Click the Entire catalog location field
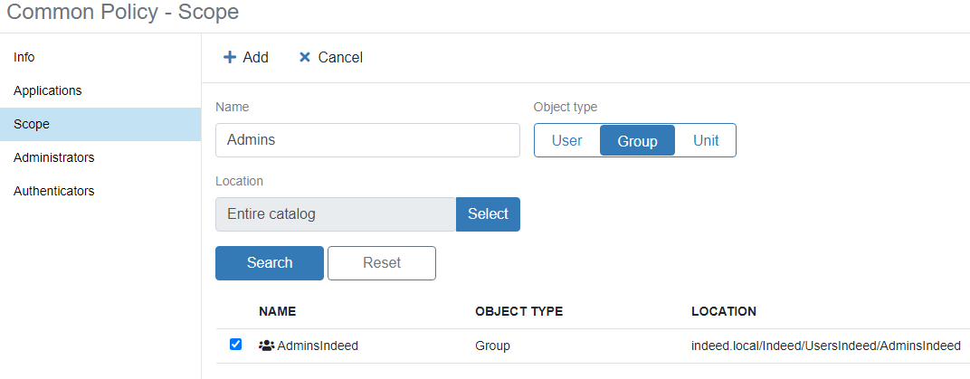The height and width of the screenshot is (379, 970). pyautogui.click(x=336, y=214)
